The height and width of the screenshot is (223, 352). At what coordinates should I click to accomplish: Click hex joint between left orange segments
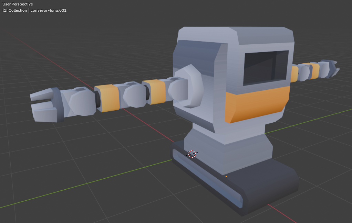(x=134, y=95)
